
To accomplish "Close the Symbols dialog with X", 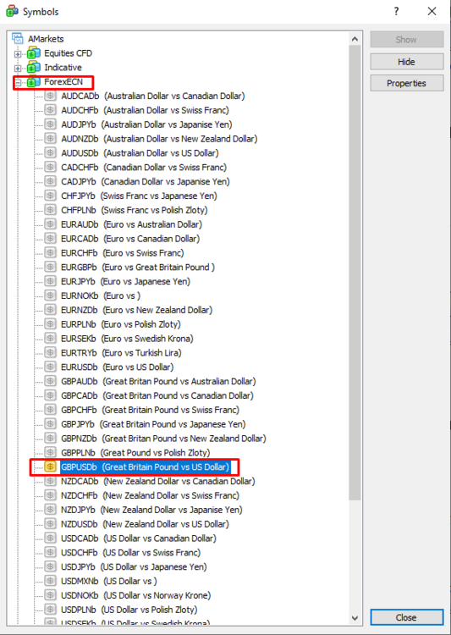I will coord(432,11).
